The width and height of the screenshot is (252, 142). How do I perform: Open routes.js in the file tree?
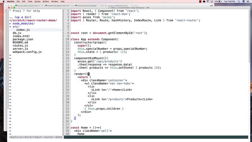20,46
